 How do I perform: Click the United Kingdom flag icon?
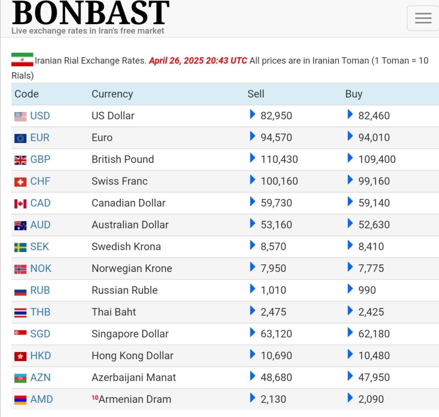[20, 160]
